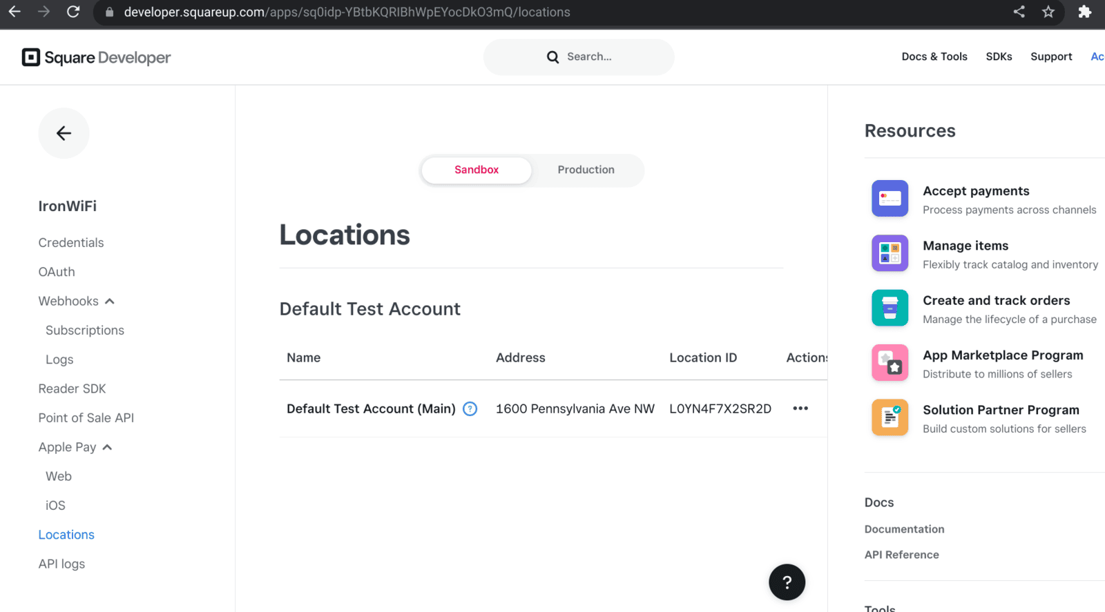Click the IronWiFi app name

point(68,206)
